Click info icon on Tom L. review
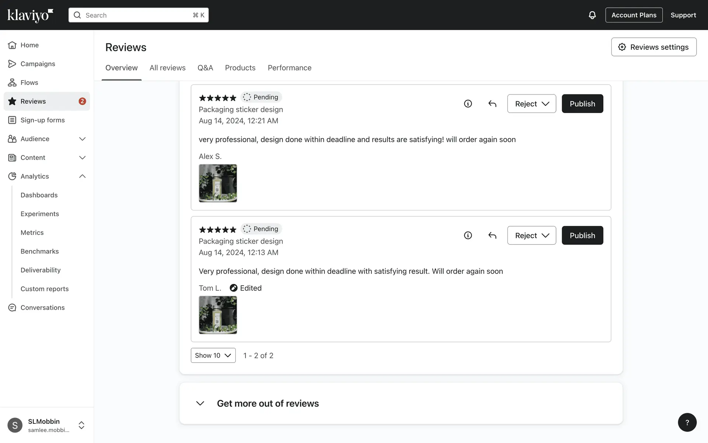 click(468, 236)
